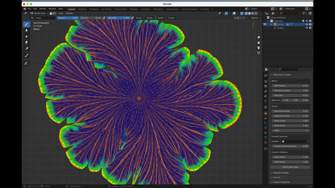Toggle radius pressure sensitivity button

(104, 18)
